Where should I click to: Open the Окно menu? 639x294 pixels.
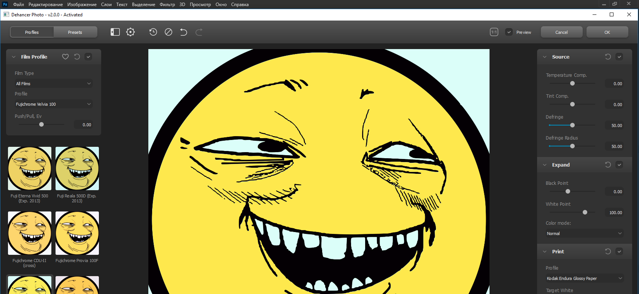pos(221,5)
